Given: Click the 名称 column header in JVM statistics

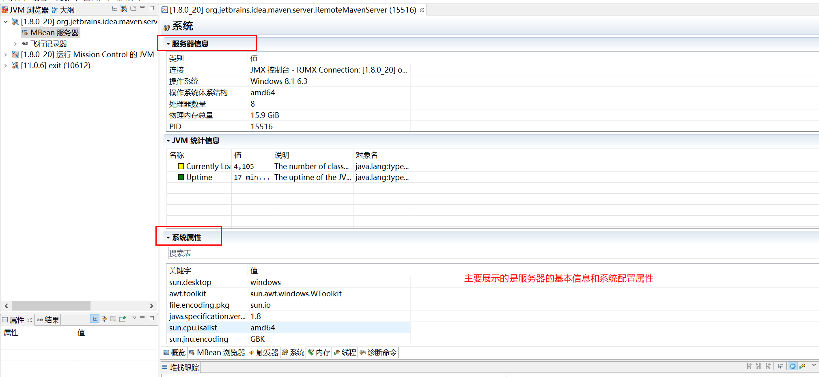Looking at the screenshot, I should point(199,155).
